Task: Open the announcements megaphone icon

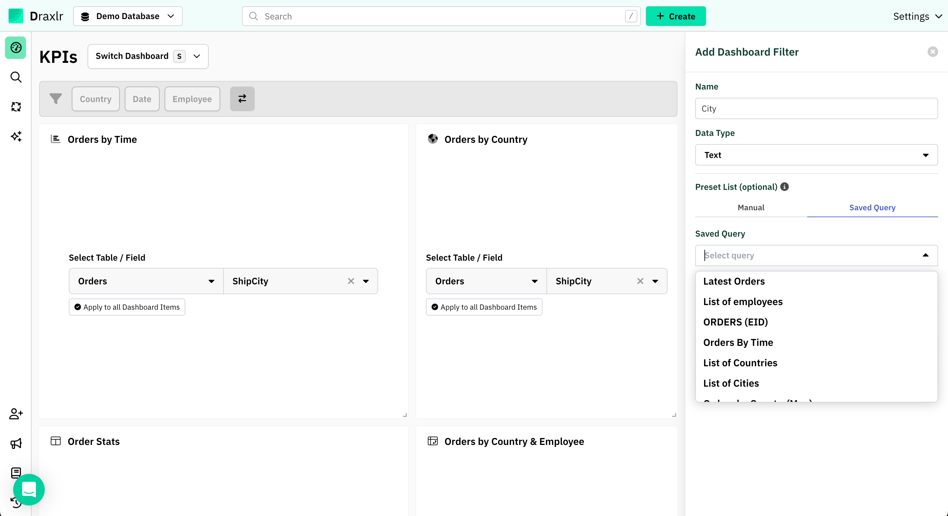Action: point(16,443)
